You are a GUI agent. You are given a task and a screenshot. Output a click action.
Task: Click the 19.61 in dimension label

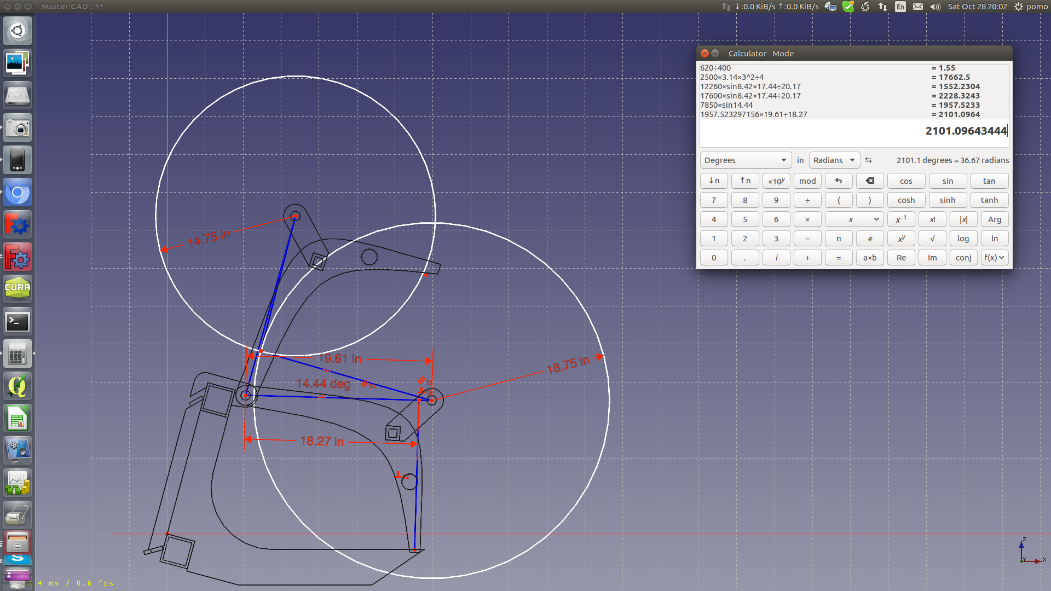point(340,359)
